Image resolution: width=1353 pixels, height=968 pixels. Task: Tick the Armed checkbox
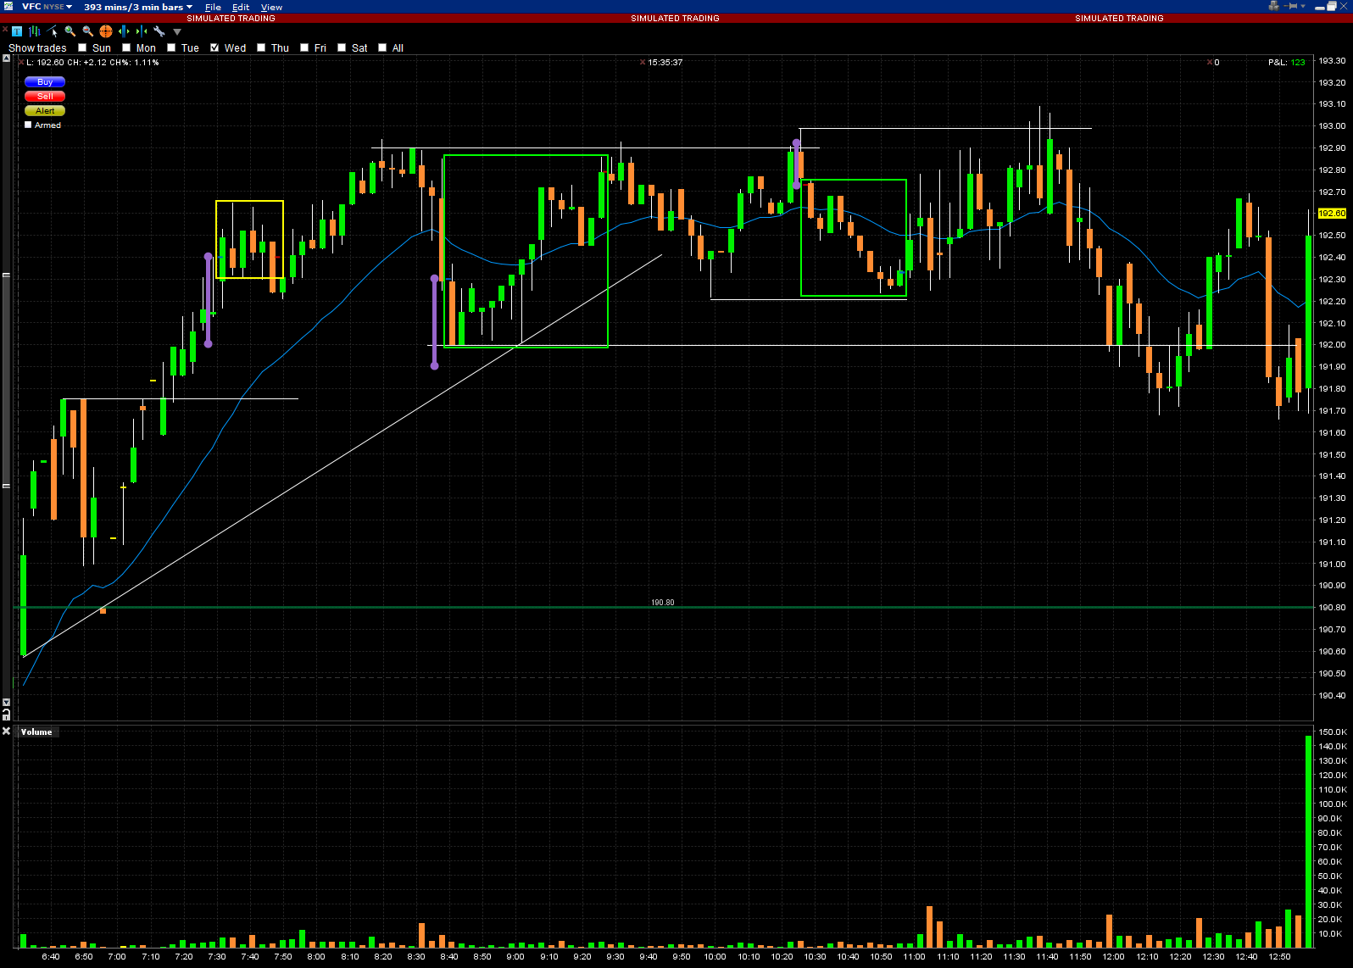click(x=28, y=125)
